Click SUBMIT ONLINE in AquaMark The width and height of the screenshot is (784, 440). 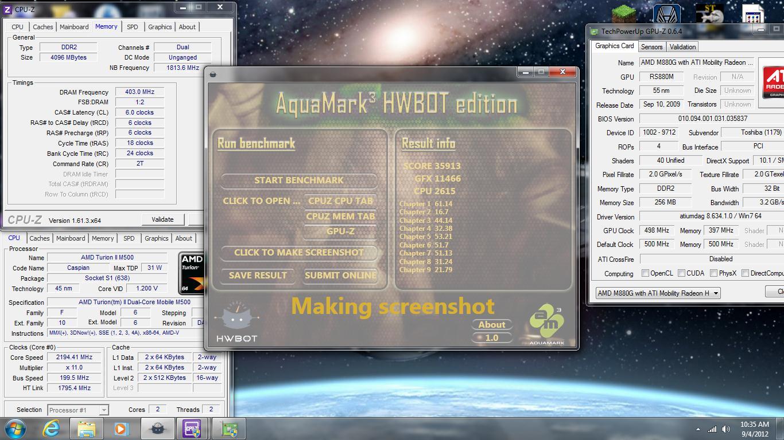pos(340,276)
